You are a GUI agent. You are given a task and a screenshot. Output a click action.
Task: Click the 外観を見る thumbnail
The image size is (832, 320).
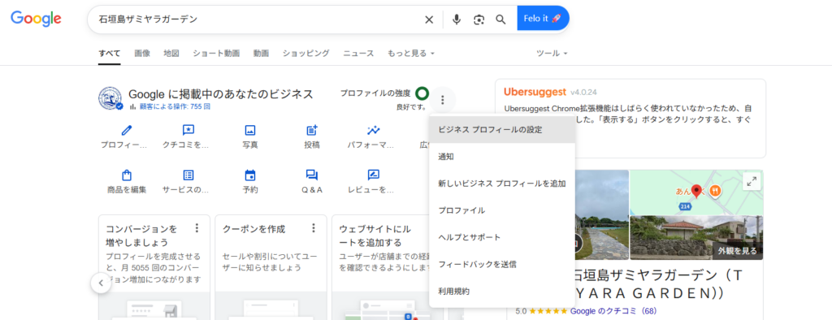pyautogui.click(x=696, y=238)
